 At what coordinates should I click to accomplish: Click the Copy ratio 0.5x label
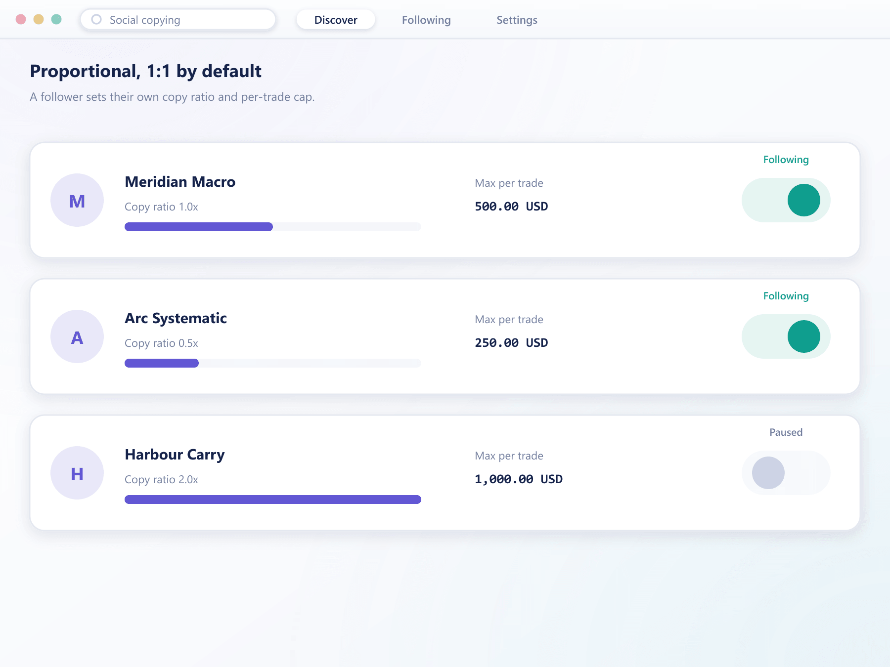[x=161, y=343]
